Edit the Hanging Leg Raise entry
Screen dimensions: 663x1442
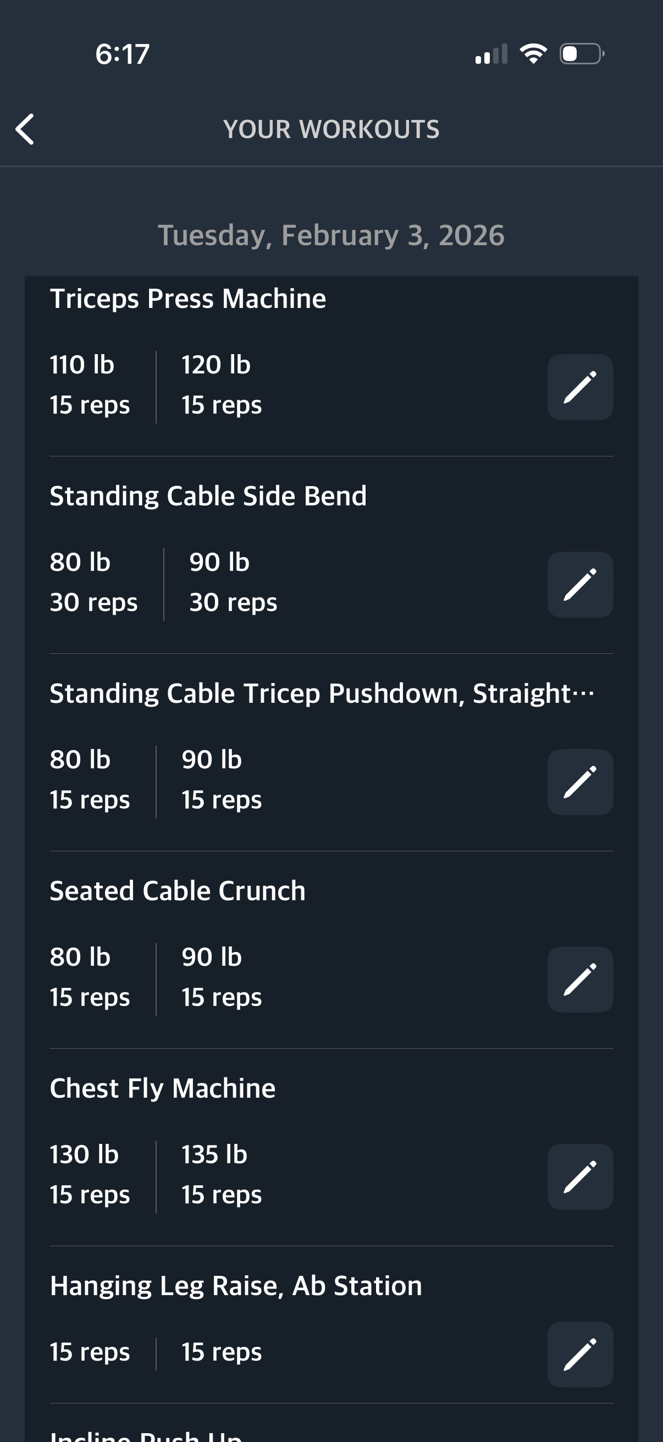point(579,1354)
